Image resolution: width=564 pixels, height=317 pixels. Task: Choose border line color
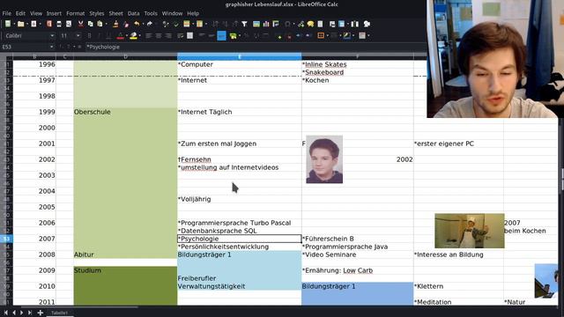pyautogui.click(x=346, y=35)
